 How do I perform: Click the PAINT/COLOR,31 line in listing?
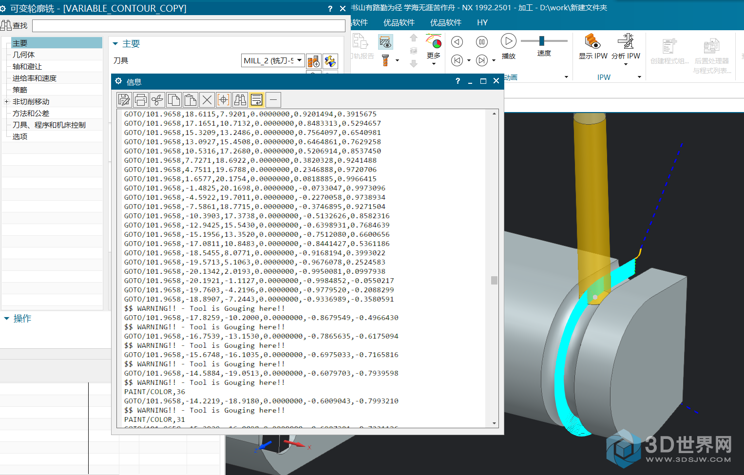154,419
